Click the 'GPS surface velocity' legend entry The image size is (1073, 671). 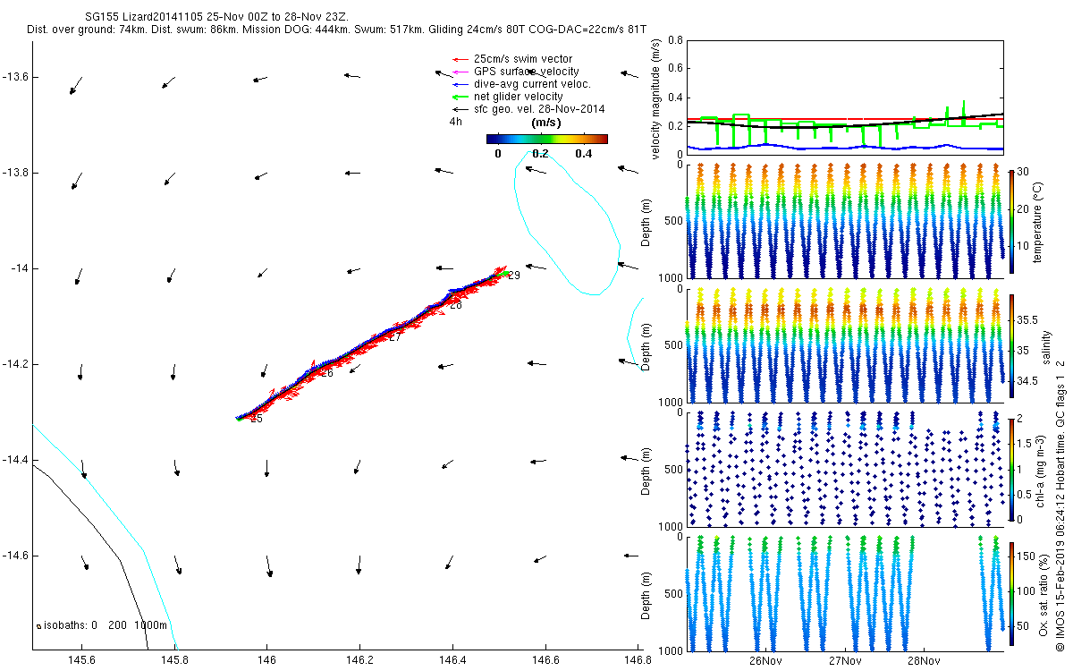pos(526,72)
